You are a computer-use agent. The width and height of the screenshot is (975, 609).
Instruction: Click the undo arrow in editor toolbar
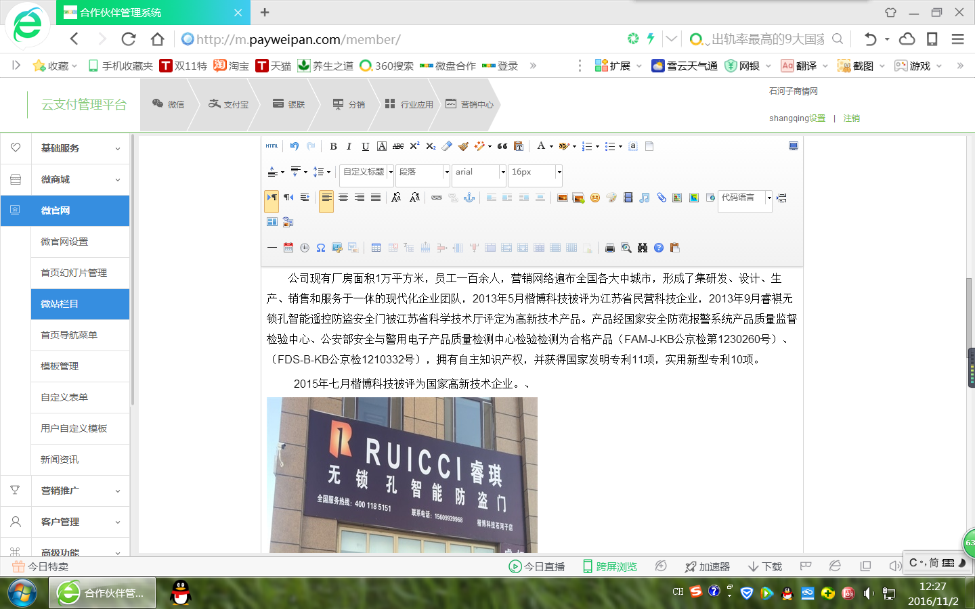(x=294, y=146)
